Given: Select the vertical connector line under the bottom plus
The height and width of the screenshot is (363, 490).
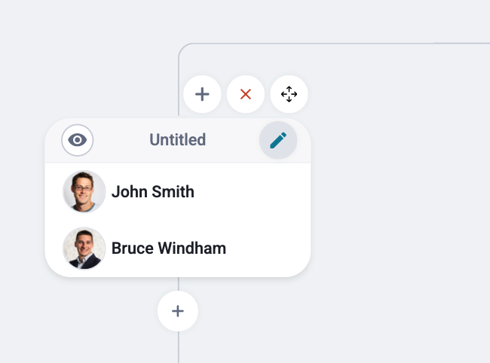Looking at the screenshot, I should pos(179,347).
